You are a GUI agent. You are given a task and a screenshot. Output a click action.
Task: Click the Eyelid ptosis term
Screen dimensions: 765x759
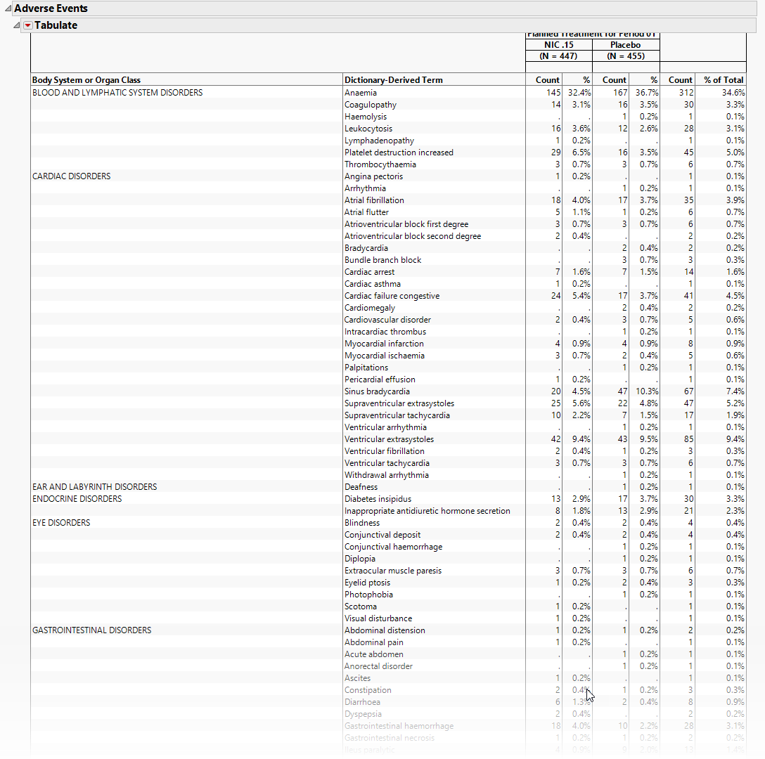pyautogui.click(x=367, y=583)
